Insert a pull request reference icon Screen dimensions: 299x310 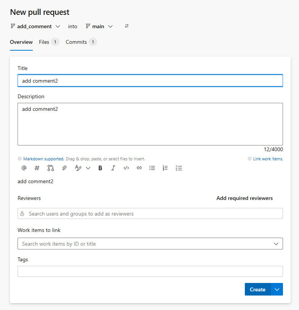pyautogui.click(x=51, y=168)
